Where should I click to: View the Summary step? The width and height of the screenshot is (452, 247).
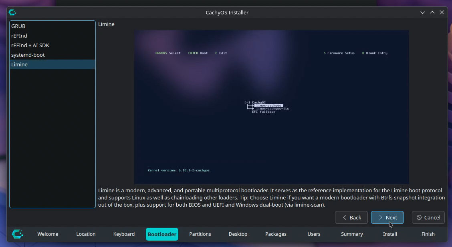(x=352, y=234)
